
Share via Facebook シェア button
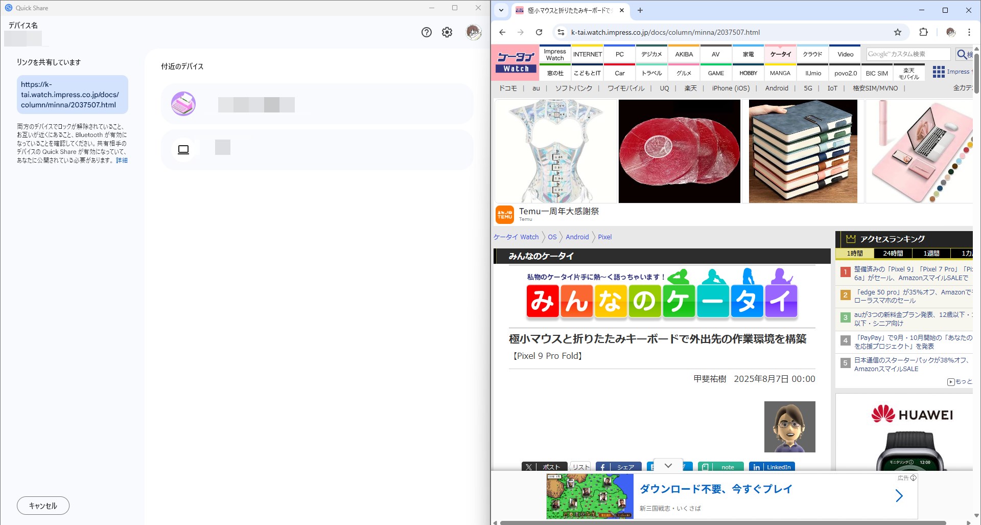click(619, 467)
